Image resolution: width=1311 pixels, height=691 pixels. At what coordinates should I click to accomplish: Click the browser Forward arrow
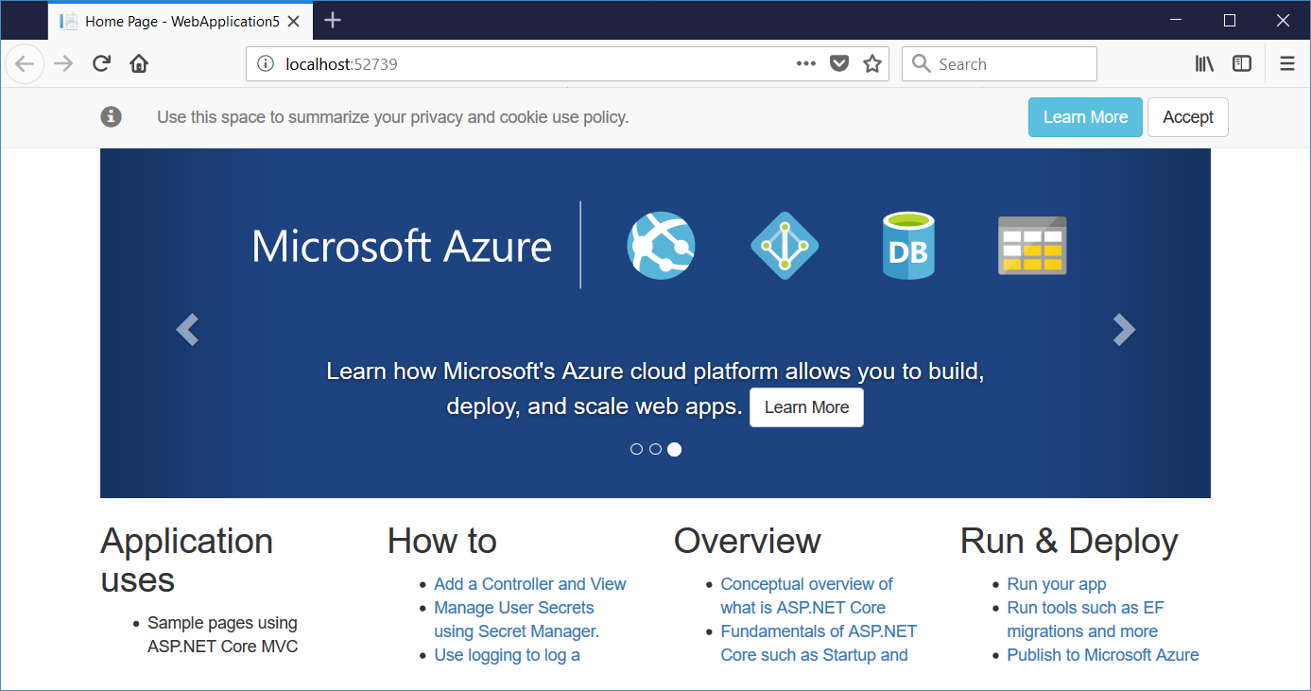tap(63, 64)
